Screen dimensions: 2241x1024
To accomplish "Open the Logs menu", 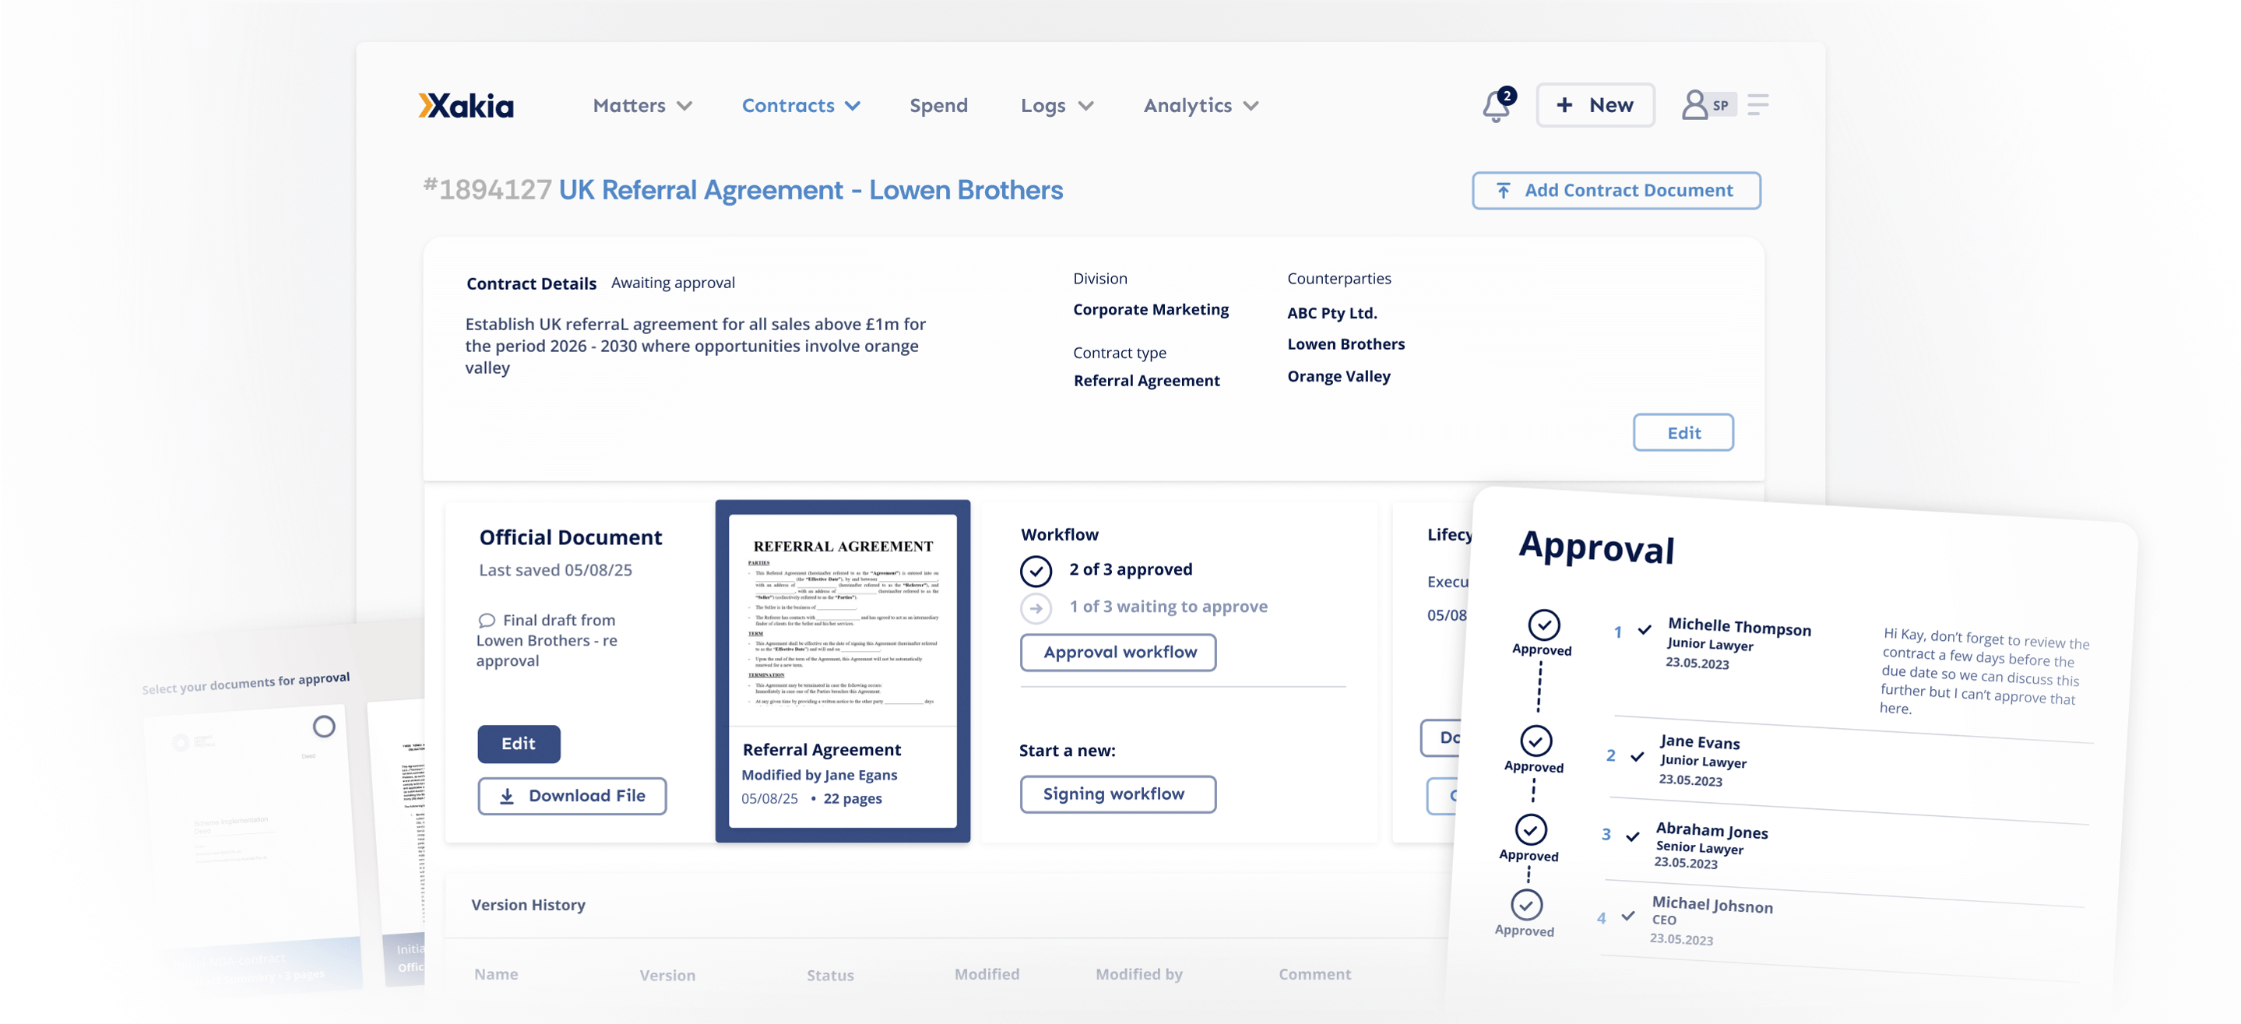I will (x=1056, y=106).
